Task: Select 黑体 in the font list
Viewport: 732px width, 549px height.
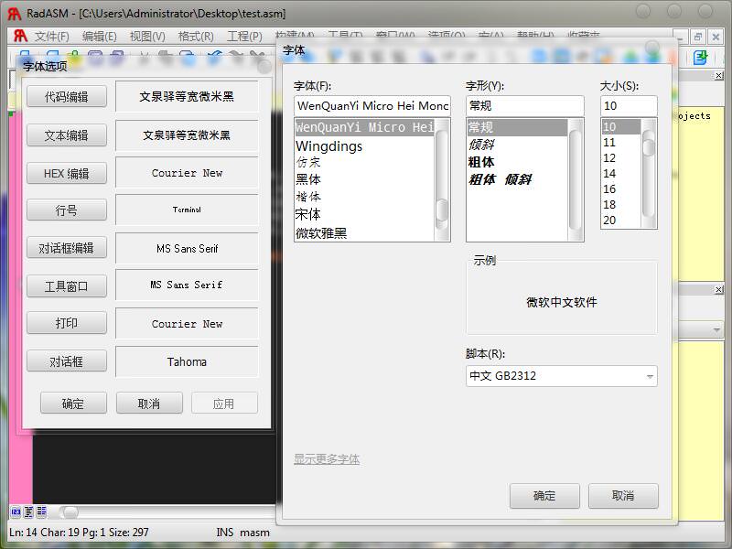Action: pos(364,179)
